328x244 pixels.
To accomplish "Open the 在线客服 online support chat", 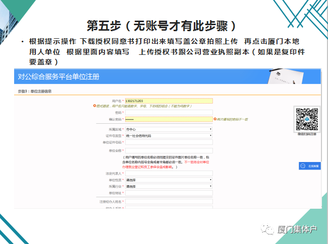I will 309,166.
